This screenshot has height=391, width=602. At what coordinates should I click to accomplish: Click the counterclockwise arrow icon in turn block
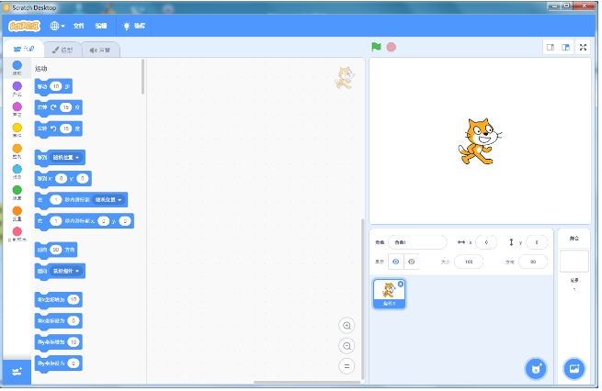53,128
